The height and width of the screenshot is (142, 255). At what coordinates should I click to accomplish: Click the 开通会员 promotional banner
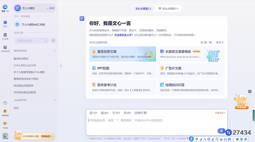click(x=34, y=136)
